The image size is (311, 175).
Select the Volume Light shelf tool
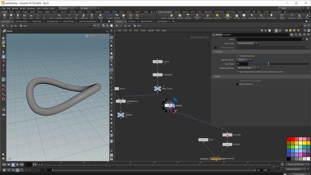207,16
